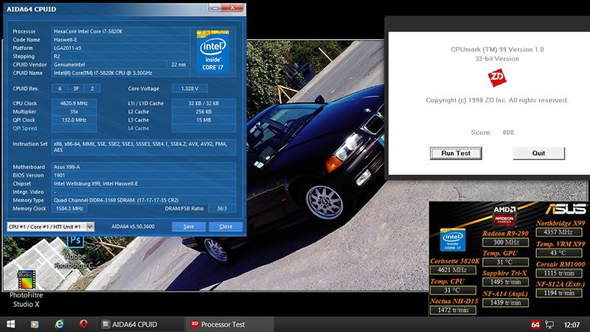Open the CPU core selector dropdown

(x=50, y=226)
